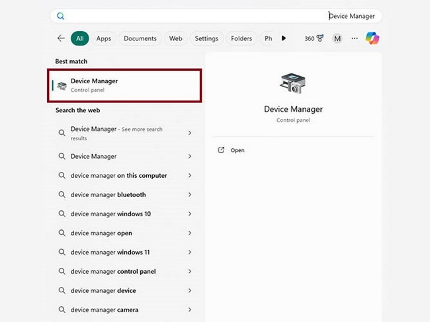Open the M account profile avatar

click(x=337, y=38)
